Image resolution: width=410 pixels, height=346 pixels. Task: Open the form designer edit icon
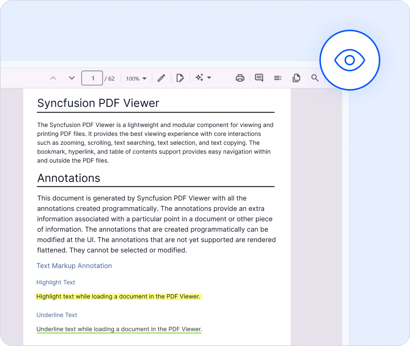point(180,78)
